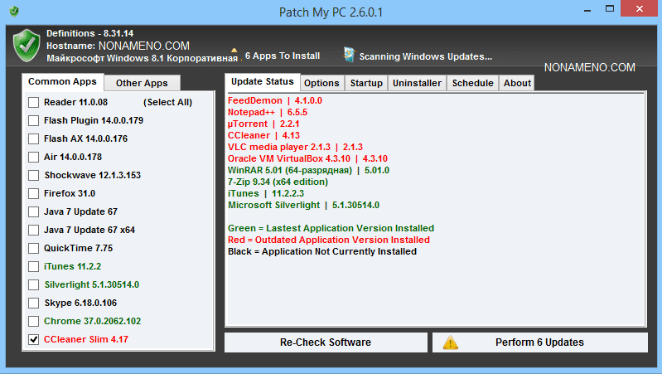This screenshot has height=374, width=662.
Task: Click the green shield logo icon
Action: [27, 45]
